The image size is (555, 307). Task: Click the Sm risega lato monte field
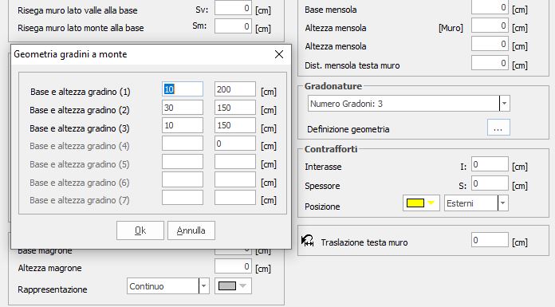(x=233, y=26)
